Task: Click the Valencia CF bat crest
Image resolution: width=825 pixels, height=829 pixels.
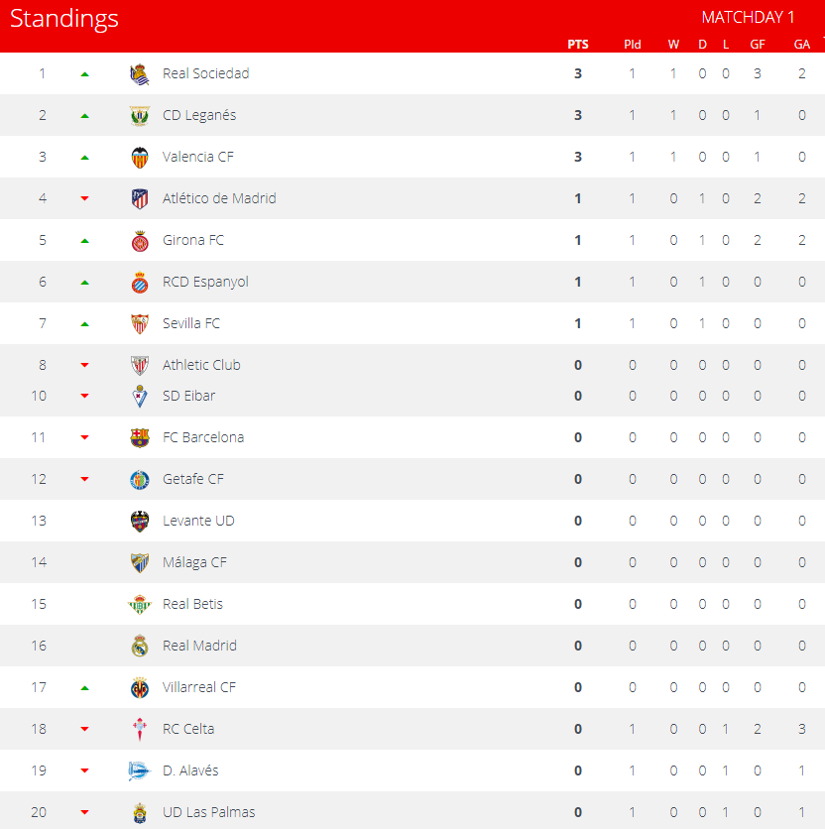Action: (x=140, y=158)
